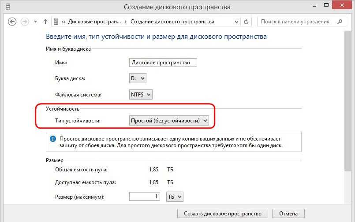Click the blue information icon

point(53,139)
